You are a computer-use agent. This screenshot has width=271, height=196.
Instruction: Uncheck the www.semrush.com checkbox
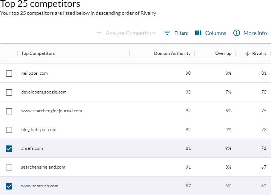tap(9, 186)
